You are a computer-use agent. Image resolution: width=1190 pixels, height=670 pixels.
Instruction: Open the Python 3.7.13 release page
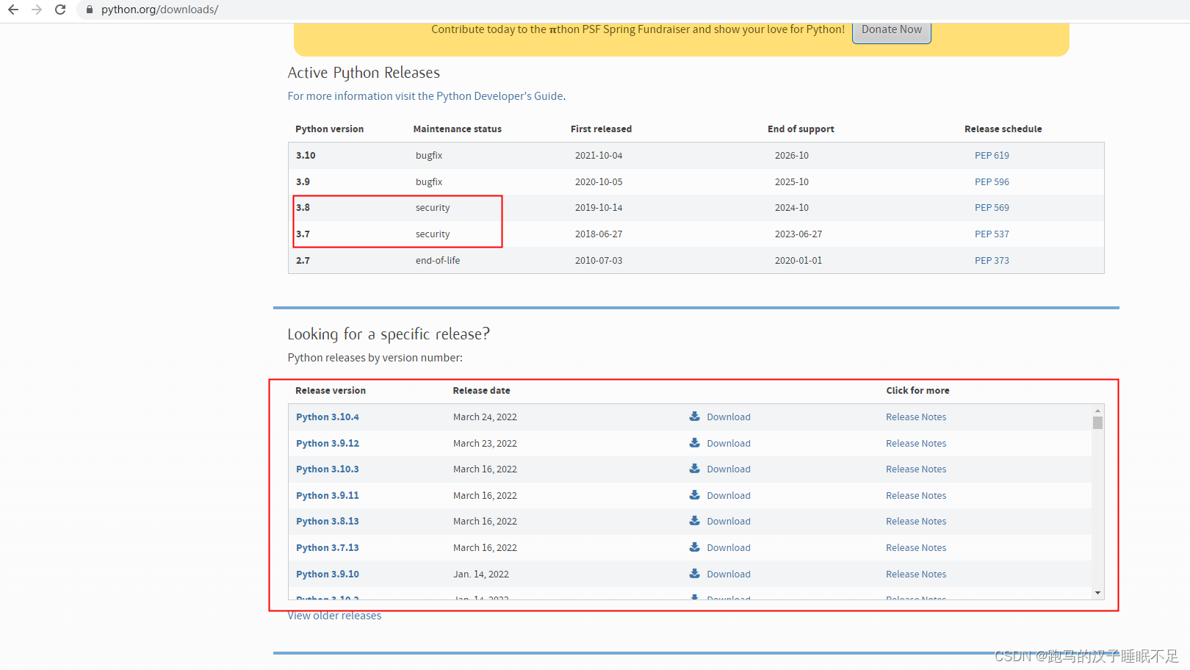tap(328, 548)
